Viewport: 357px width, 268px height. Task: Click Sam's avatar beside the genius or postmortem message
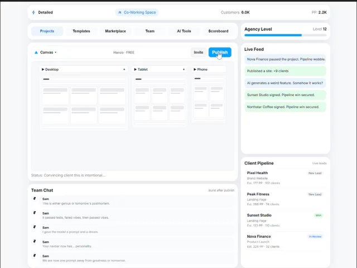35,199
